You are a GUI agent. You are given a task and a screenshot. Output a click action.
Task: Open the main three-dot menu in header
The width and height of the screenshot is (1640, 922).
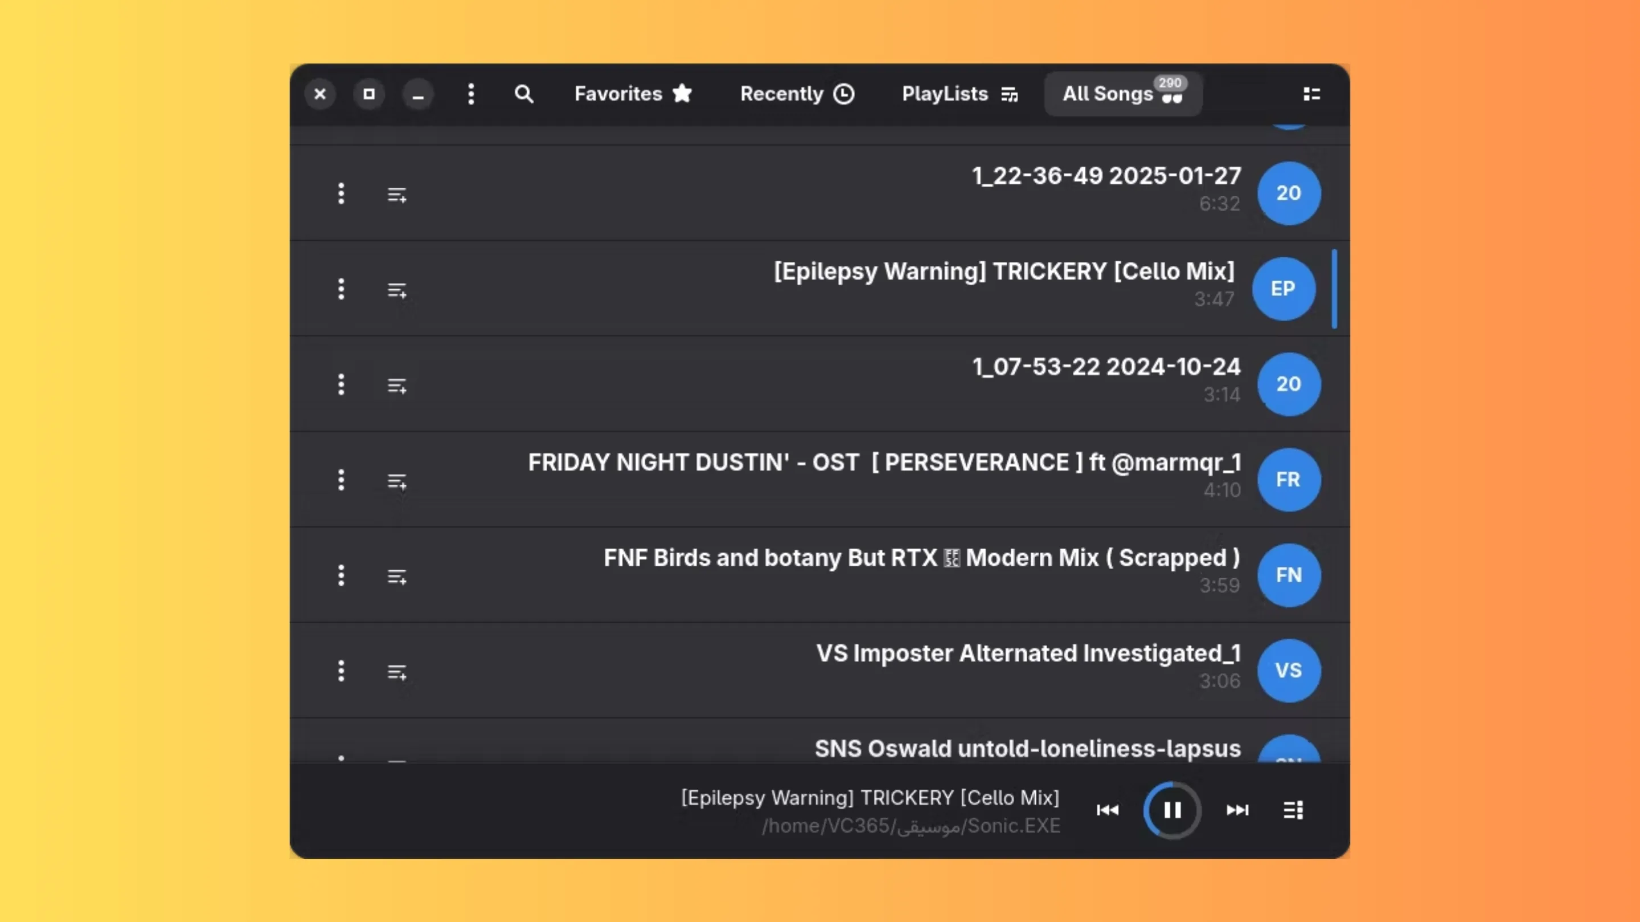tap(471, 94)
